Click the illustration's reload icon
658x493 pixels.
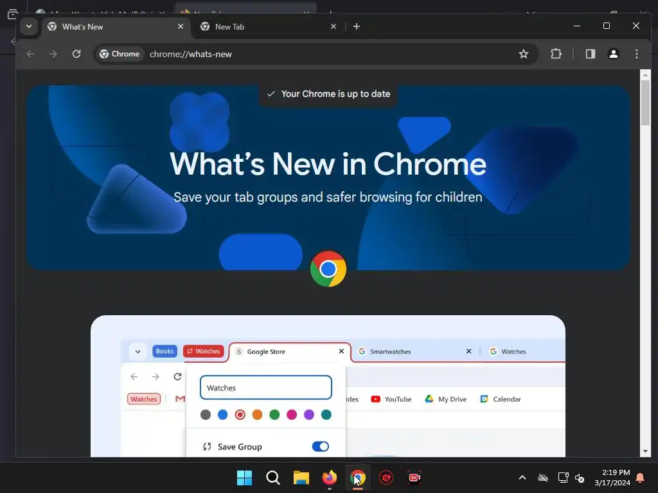click(x=177, y=376)
